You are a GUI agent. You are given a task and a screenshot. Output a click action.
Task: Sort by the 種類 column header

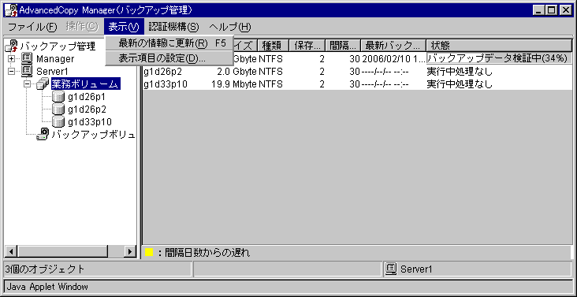click(272, 46)
